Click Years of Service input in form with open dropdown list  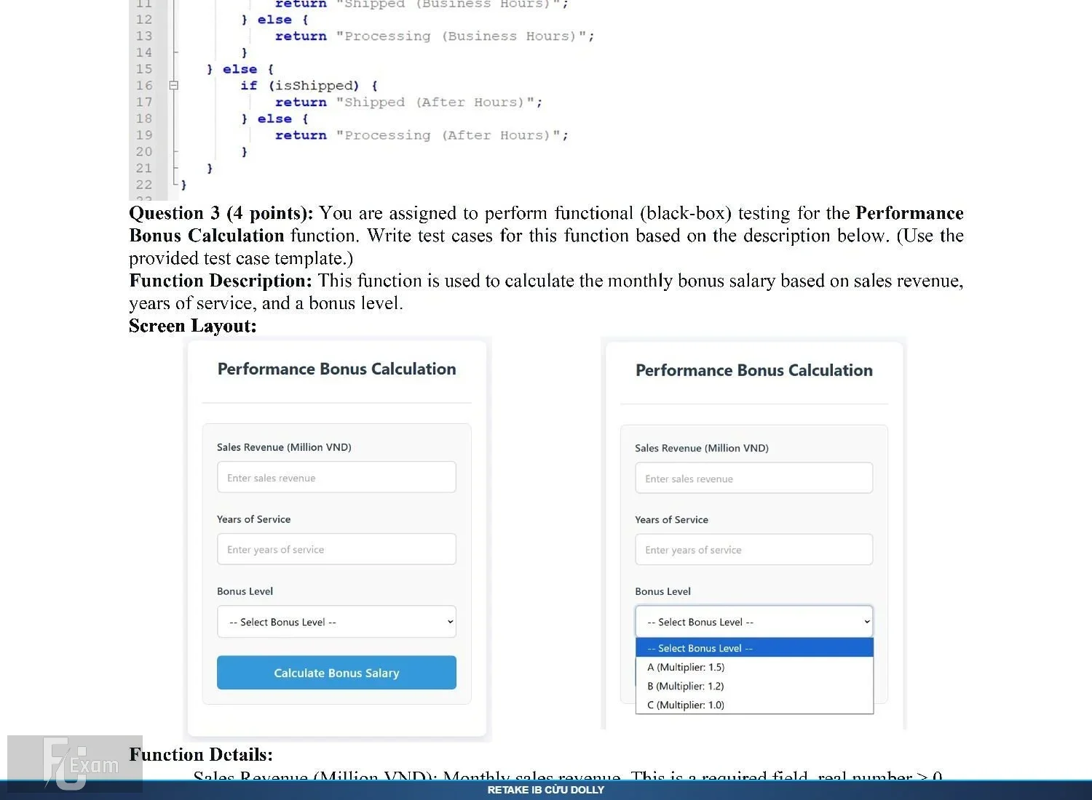[x=754, y=550]
